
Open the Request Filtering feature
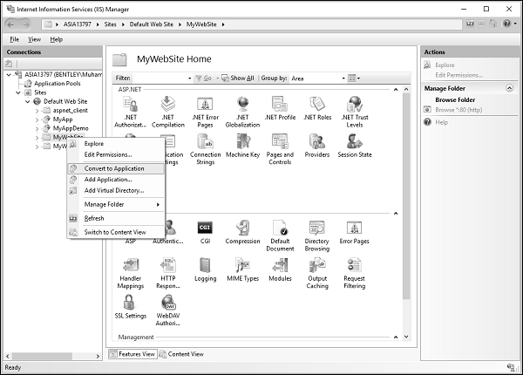[x=355, y=273]
